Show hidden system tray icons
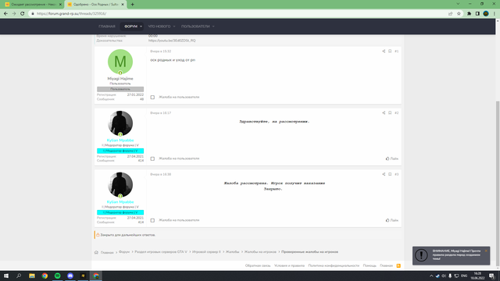The height and width of the screenshot is (281, 500). point(431,276)
